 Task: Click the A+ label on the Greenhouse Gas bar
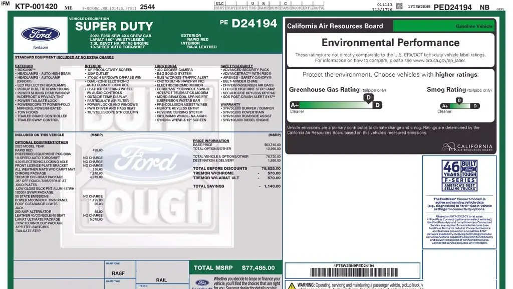coord(295,105)
